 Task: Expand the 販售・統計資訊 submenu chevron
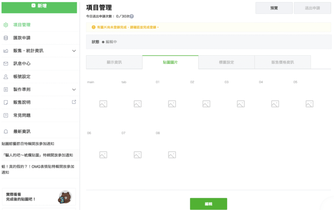(74, 51)
